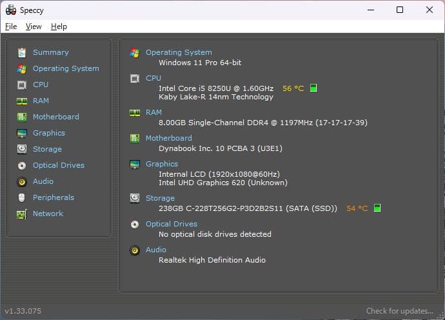
Task: Click the Summary clipboard icon in sidebar
Action: pos(22,52)
